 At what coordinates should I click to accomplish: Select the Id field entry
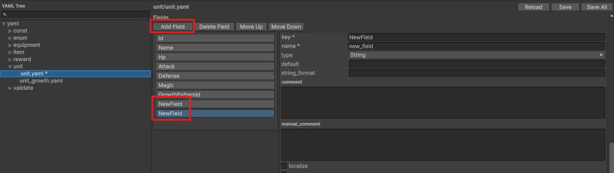click(x=215, y=38)
